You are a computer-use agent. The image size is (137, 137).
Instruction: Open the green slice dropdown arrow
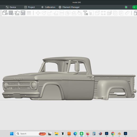click(134, 7)
